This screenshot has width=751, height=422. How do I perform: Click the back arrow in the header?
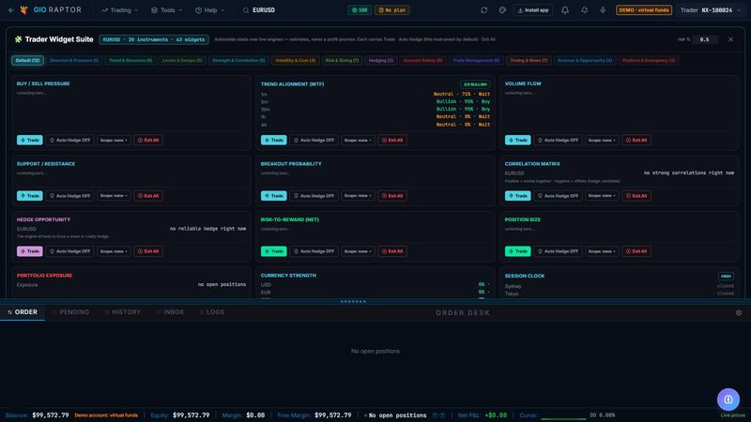11,10
